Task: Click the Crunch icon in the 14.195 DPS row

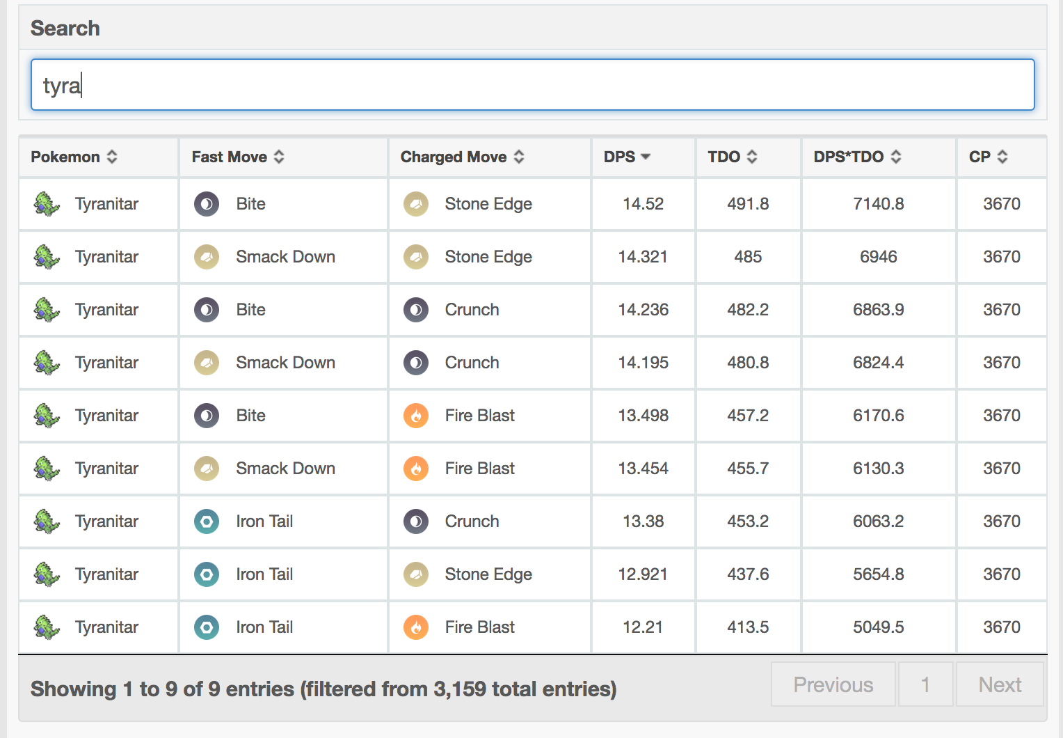Action: pos(416,363)
